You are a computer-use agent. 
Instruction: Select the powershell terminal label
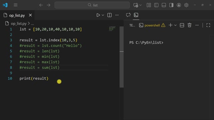152,25
